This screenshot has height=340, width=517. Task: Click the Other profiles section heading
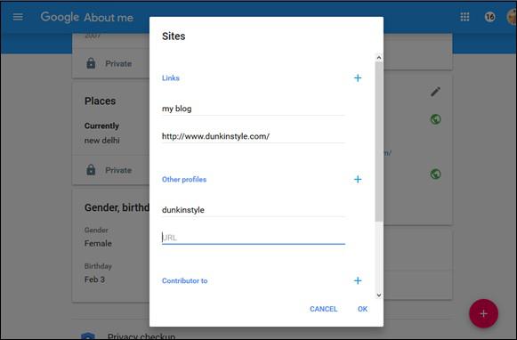(x=184, y=180)
